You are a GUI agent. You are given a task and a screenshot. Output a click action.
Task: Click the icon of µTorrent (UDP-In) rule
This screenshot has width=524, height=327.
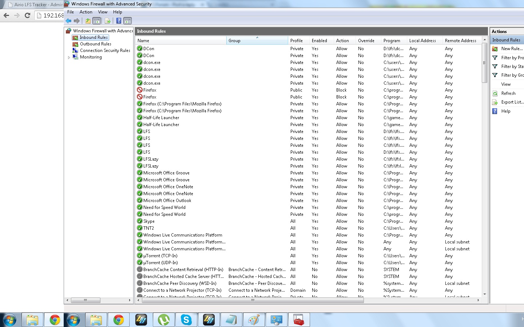pyautogui.click(x=140, y=262)
